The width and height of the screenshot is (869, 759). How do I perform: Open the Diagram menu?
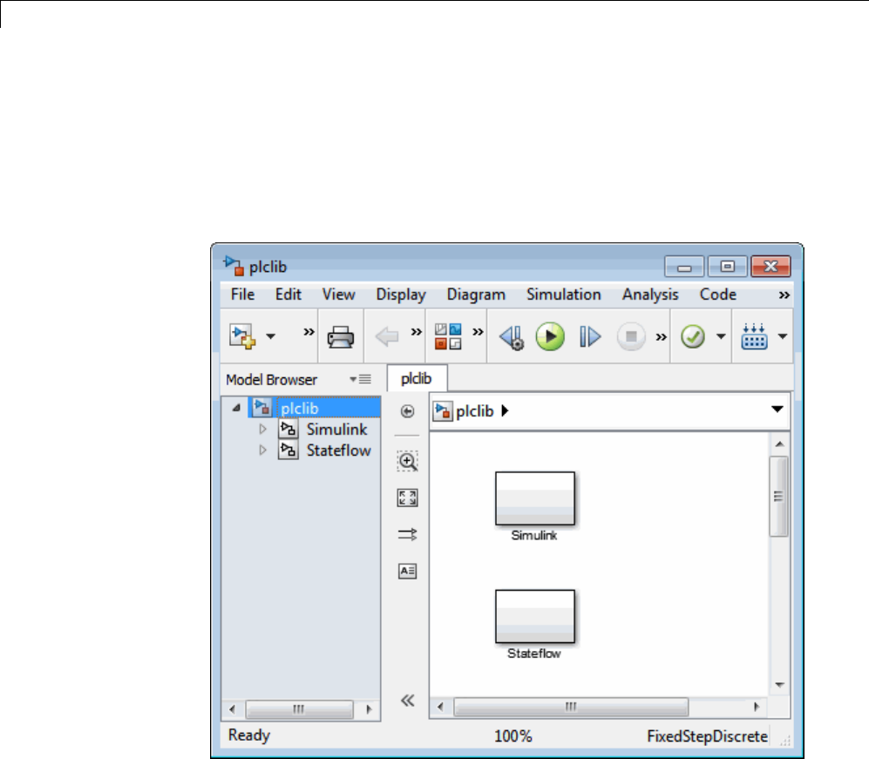(x=476, y=295)
